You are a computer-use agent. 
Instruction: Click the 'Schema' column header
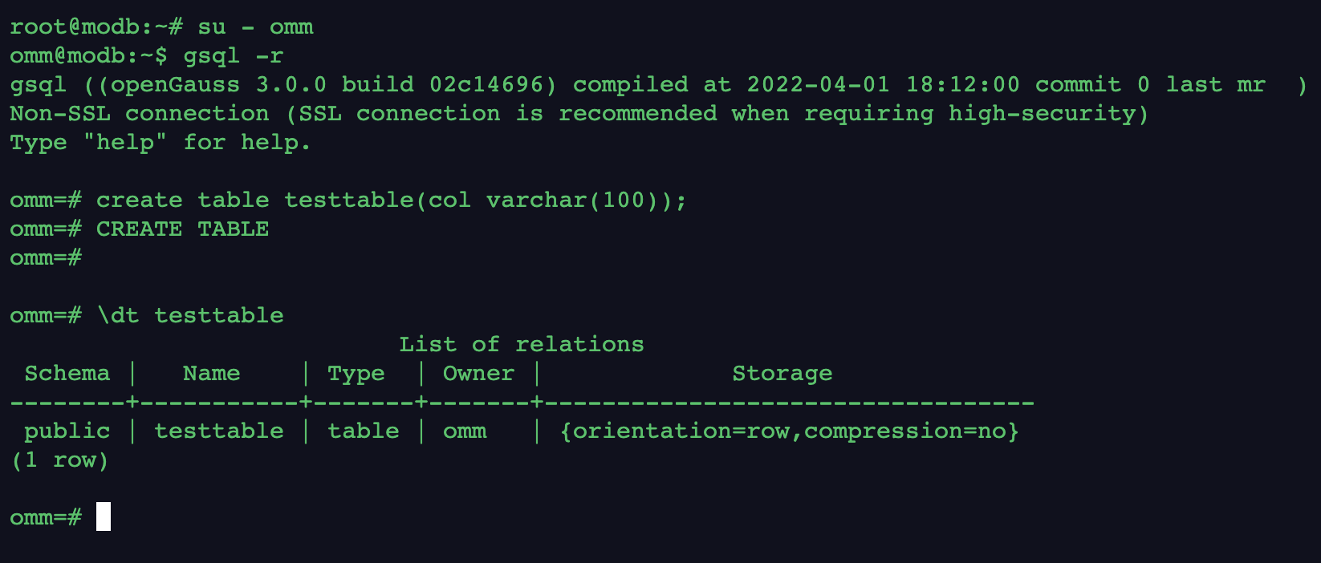67,374
